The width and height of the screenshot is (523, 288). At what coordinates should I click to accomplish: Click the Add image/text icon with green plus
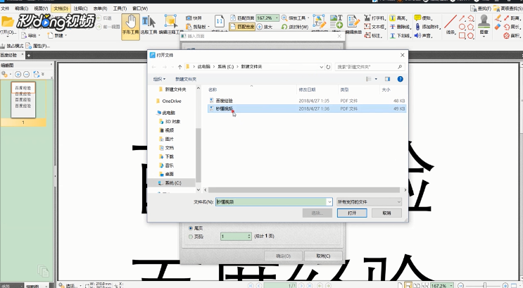point(336,21)
